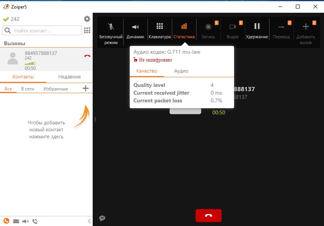Click account 242 status checkmark
The height and width of the screenshot is (226, 324).
(x=6, y=19)
